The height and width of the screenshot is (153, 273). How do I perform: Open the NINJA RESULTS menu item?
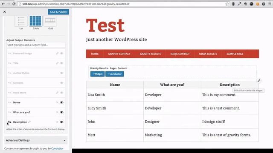pos(208,54)
